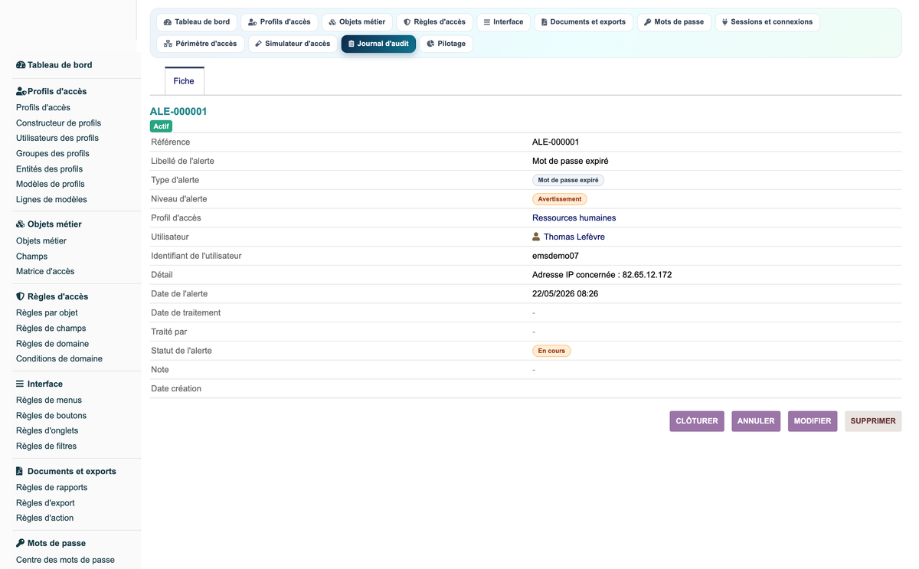Click the Avertissement alert level badge

tap(560, 199)
